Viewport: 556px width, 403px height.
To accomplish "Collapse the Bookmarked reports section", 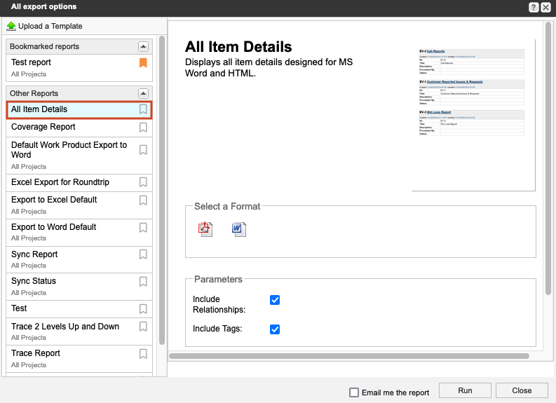I will pos(143,46).
